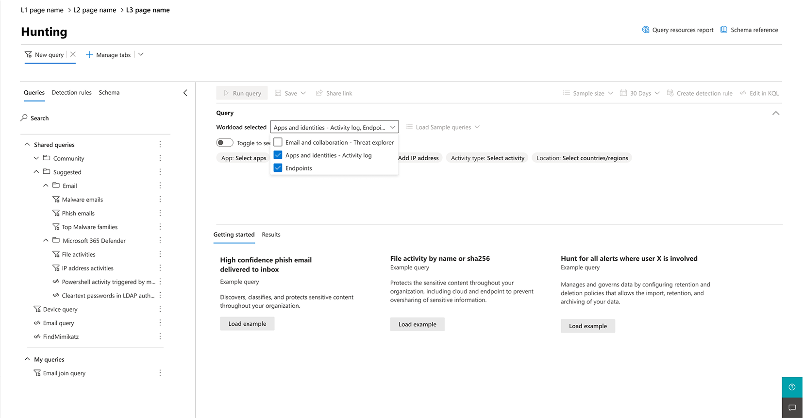This screenshot has width=803, height=418.
Task: Open more options for Community folder
Action: click(160, 158)
